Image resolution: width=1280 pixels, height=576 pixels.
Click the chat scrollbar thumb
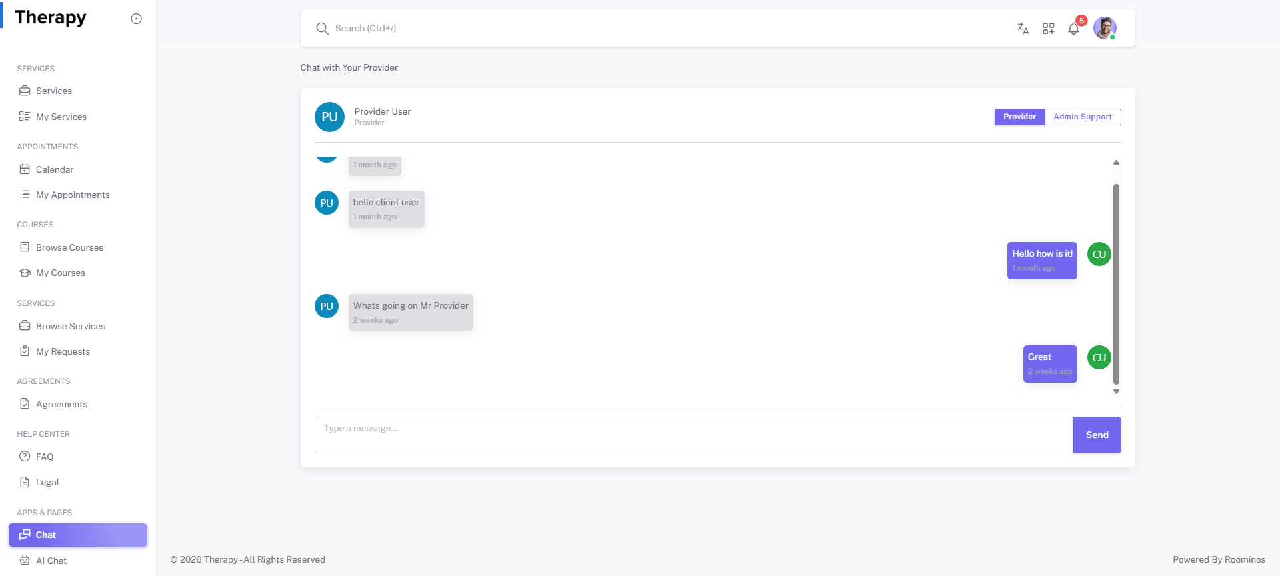1116,284
